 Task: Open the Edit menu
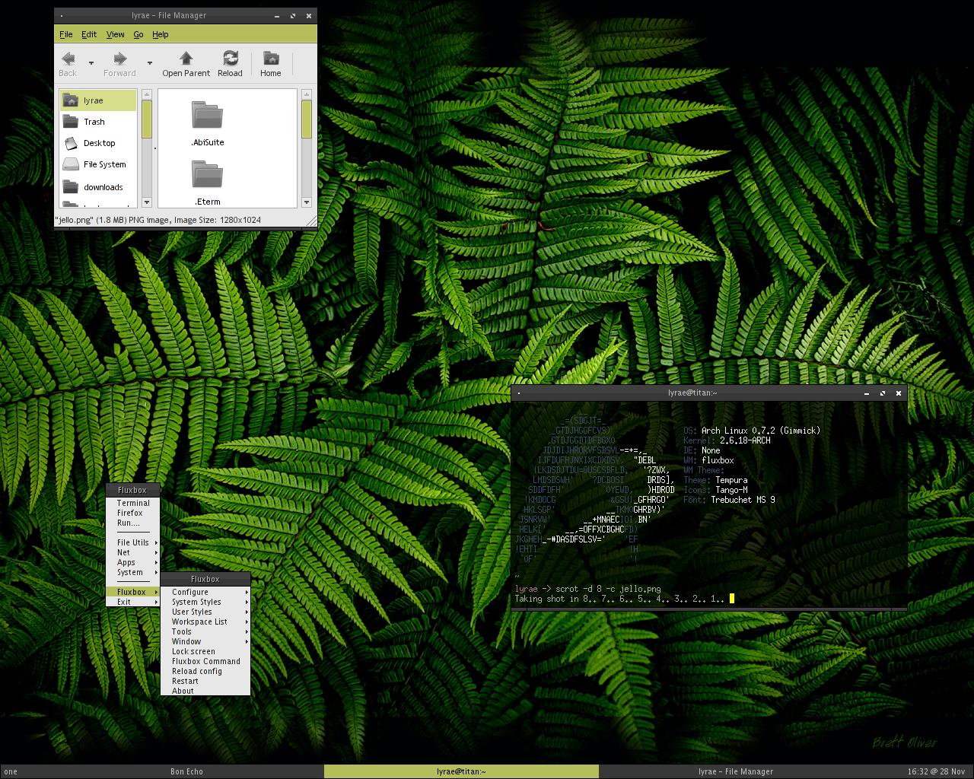click(89, 34)
